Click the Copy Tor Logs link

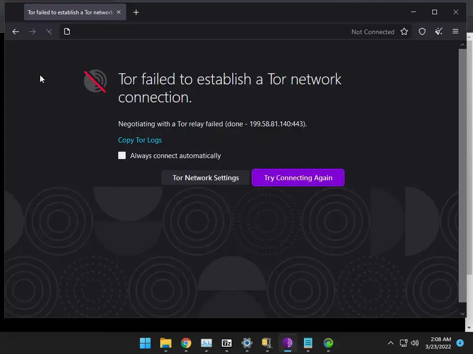click(140, 140)
